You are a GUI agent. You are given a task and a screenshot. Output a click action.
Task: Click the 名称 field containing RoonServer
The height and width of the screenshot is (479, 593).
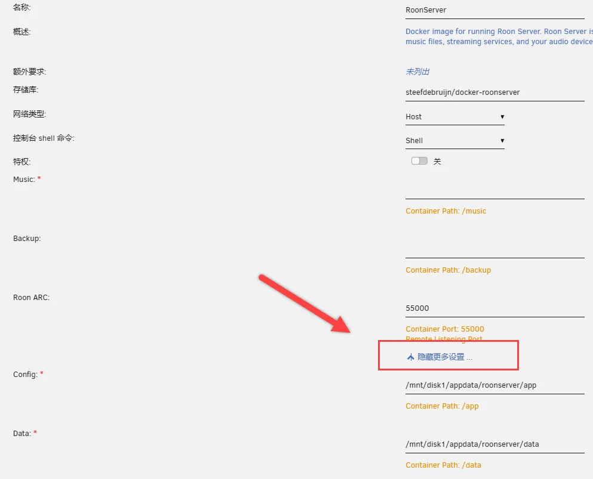tap(494, 10)
